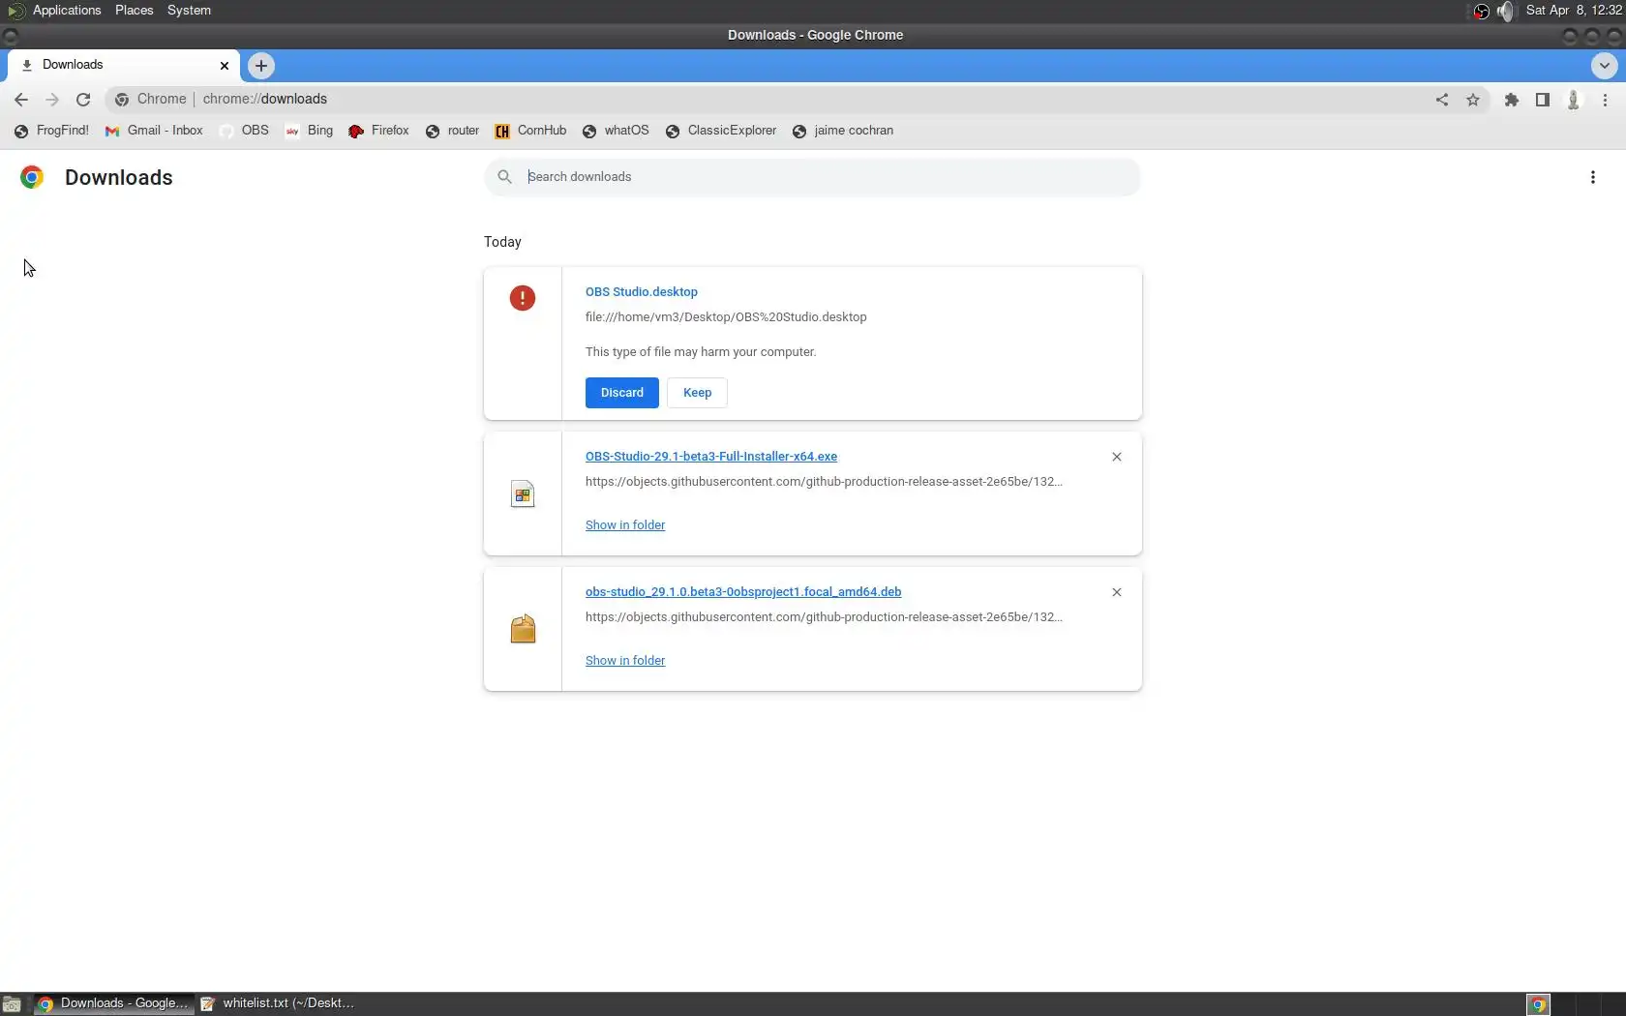Go back using the browser back arrow

(x=21, y=100)
